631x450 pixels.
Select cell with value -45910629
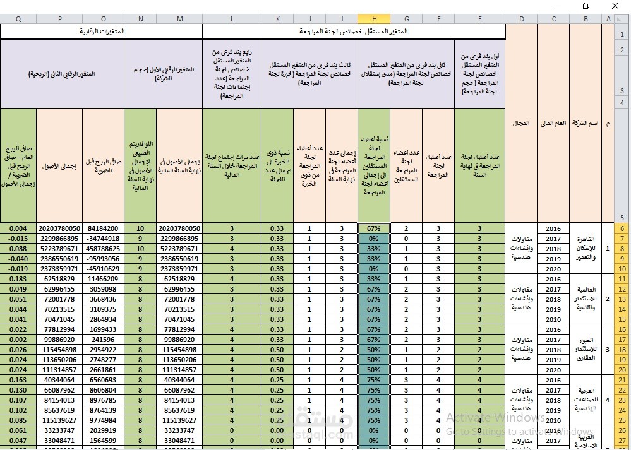tap(104, 269)
